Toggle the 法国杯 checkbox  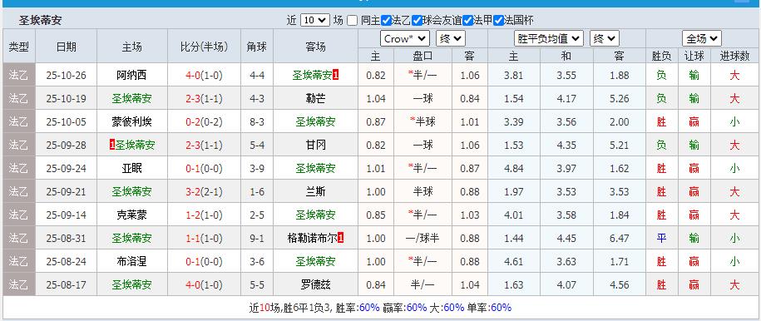pos(498,21)
